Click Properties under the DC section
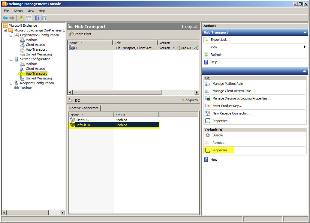This screenshot has width=310, height=223. click(x=220, y=121)
